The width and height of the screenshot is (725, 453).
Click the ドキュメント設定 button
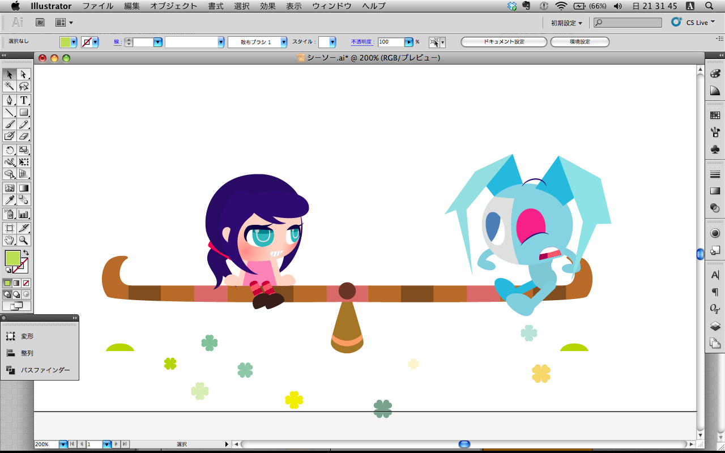tap(504, 42)
